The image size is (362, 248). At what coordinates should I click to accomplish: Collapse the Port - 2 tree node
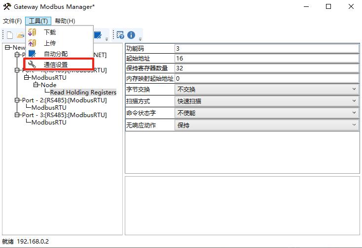pyautogui.click(x=17, y=100)
